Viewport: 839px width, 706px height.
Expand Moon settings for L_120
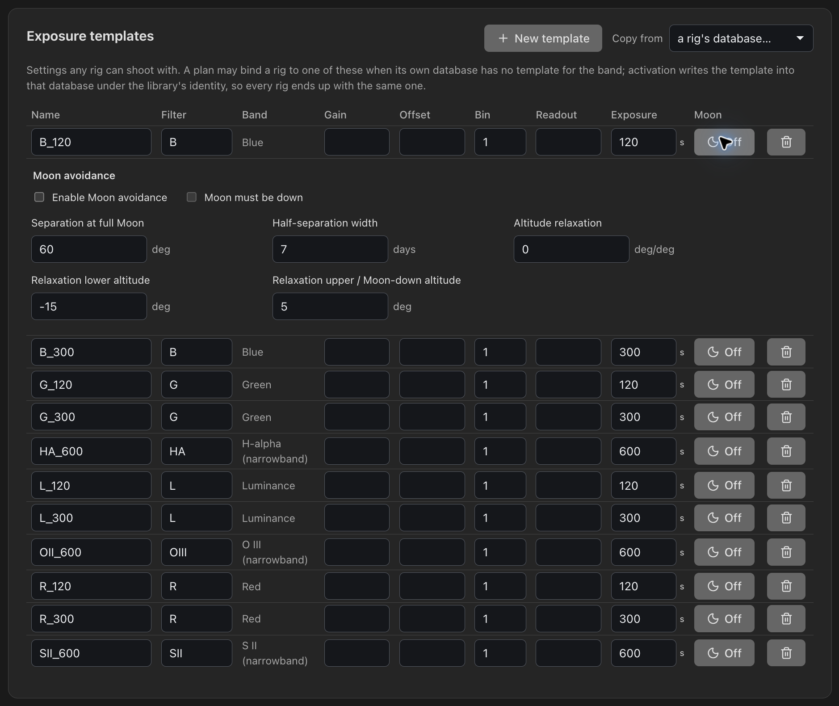point(724,485)
